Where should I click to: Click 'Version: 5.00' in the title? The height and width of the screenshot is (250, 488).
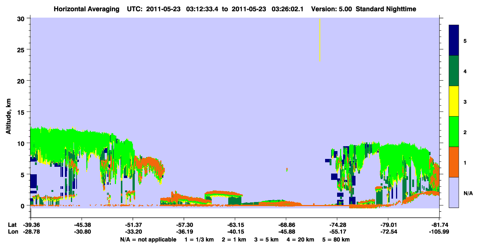pos(331,9)
